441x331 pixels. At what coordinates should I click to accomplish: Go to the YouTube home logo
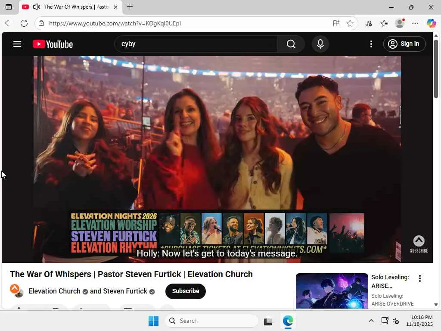pyautogui.click(x=53, y=44)
